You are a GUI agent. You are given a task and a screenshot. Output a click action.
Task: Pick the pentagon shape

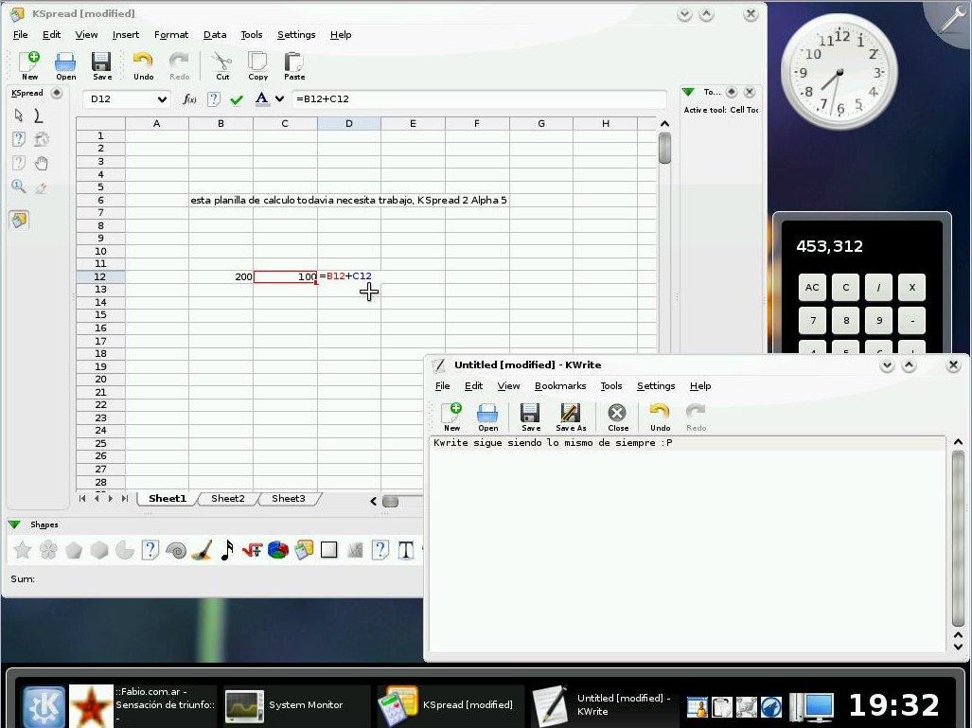click(x=74, y=550)
